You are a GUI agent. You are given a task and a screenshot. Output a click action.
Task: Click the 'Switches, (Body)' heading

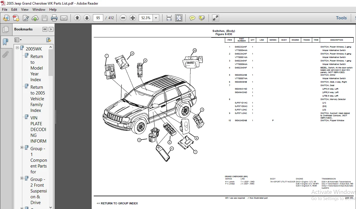point(224,31)
